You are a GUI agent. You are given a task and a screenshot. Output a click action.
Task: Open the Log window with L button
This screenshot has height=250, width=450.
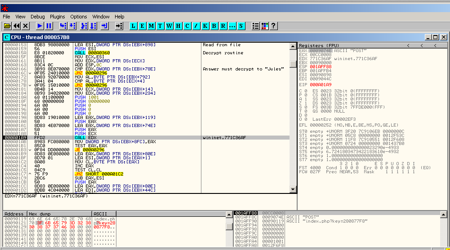pos(133,26)
